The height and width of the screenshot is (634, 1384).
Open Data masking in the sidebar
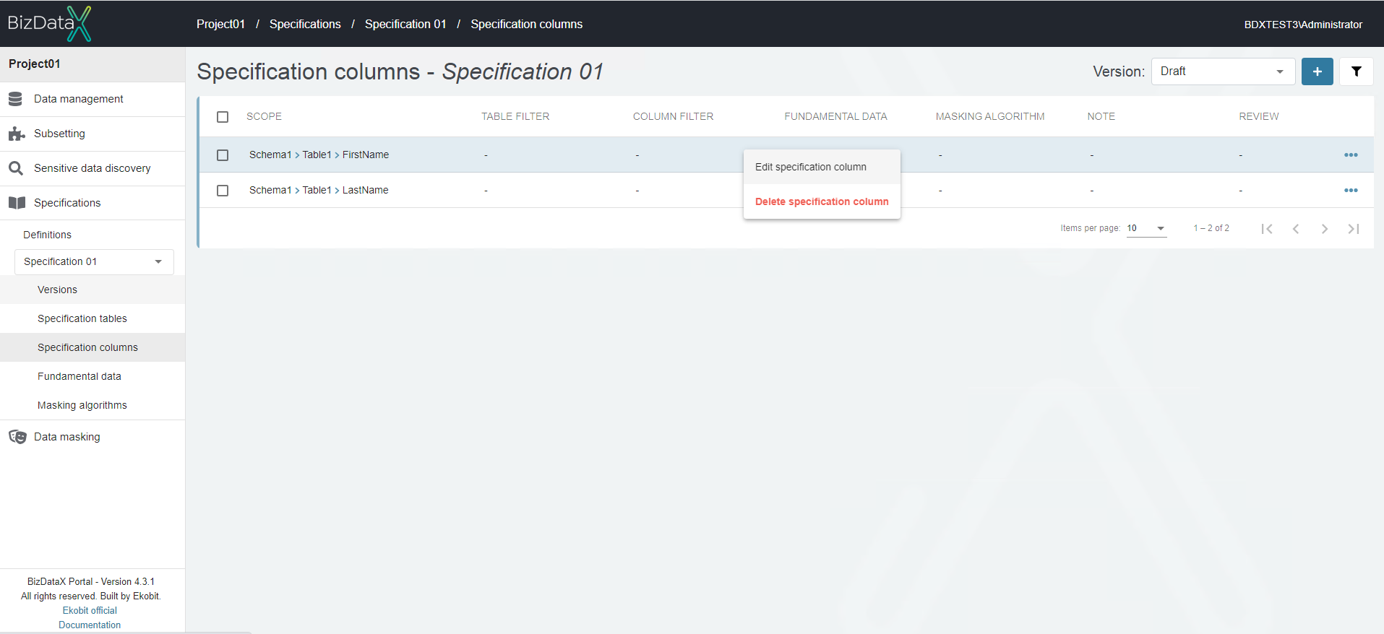(x=93, y=437)
